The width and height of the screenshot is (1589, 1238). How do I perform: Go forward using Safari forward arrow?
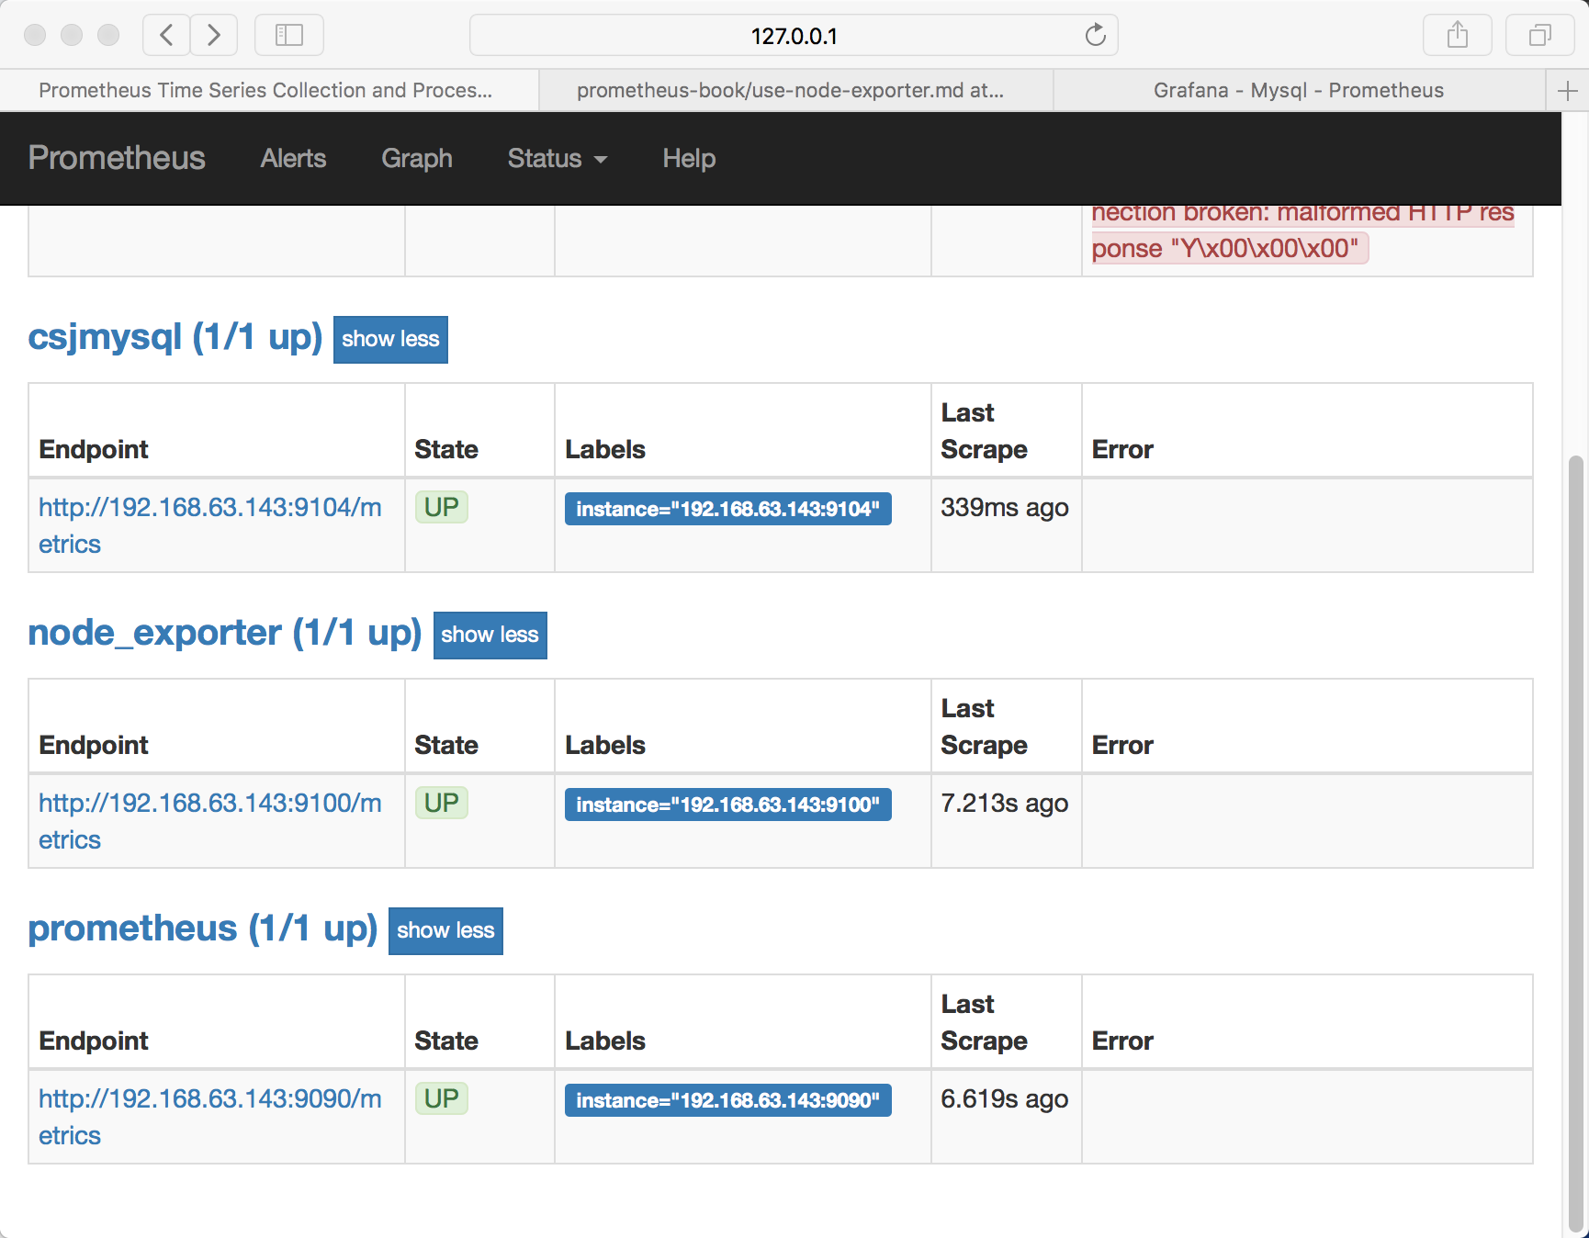pos(214,35)
